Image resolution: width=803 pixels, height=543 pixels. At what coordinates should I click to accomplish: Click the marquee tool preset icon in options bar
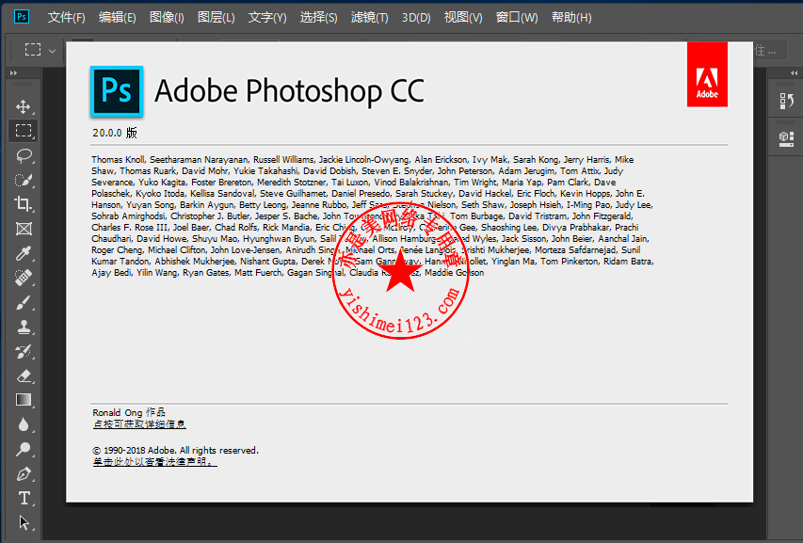tap(33, 50)
